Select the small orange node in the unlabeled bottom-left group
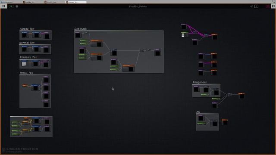 27,118
